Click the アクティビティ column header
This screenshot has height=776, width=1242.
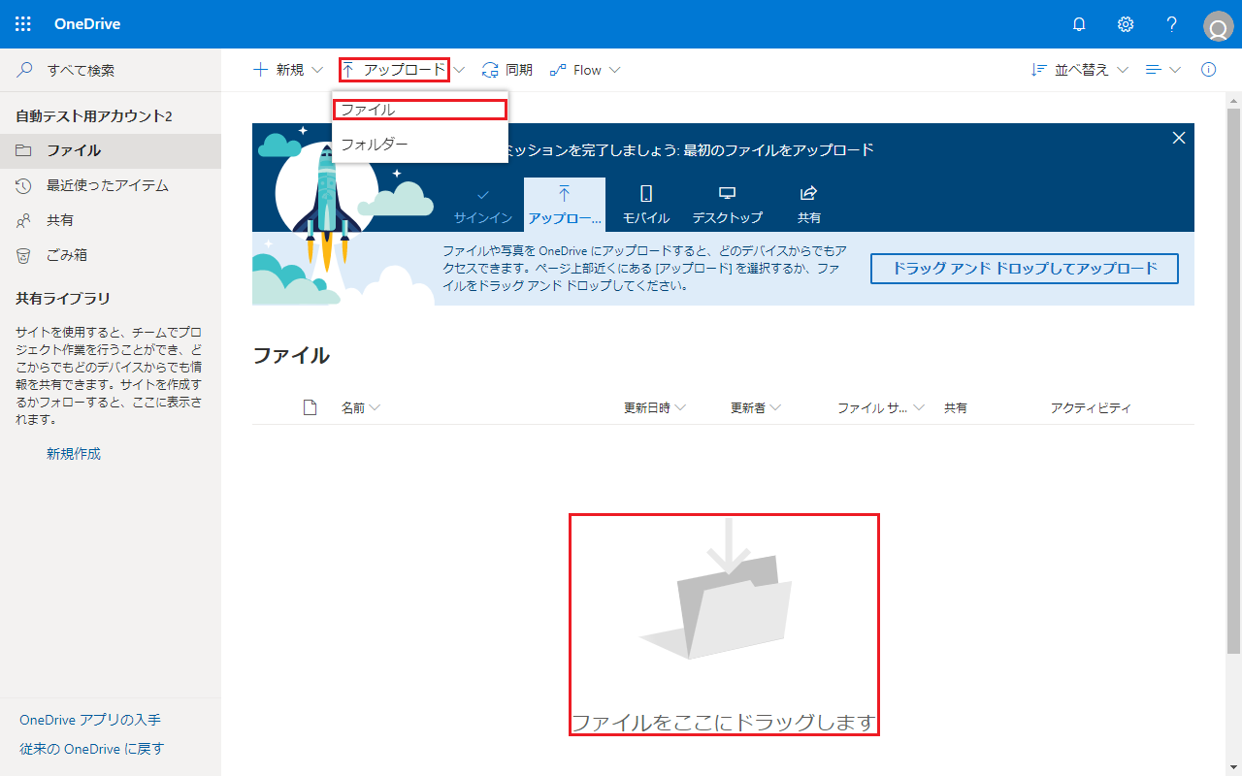1091,407
